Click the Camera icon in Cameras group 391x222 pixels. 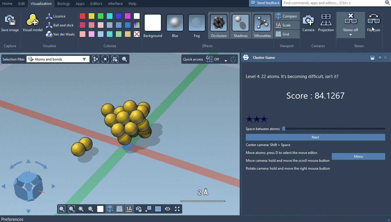click(308, 20)
